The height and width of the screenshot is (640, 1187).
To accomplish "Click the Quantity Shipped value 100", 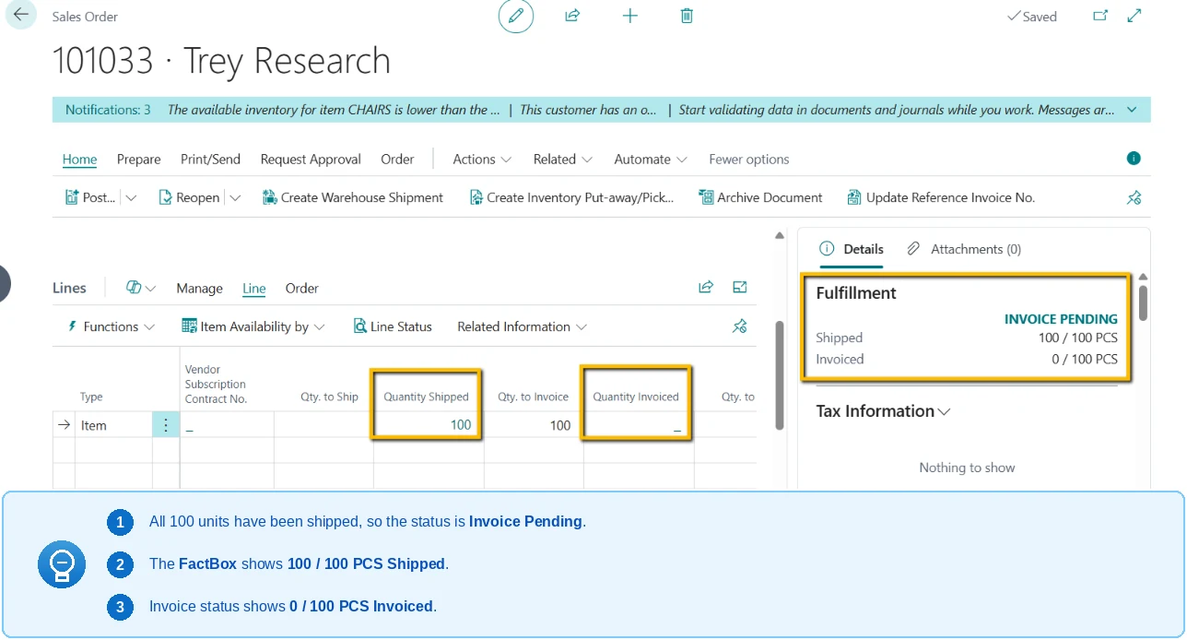I will click(x=461, y=425).
